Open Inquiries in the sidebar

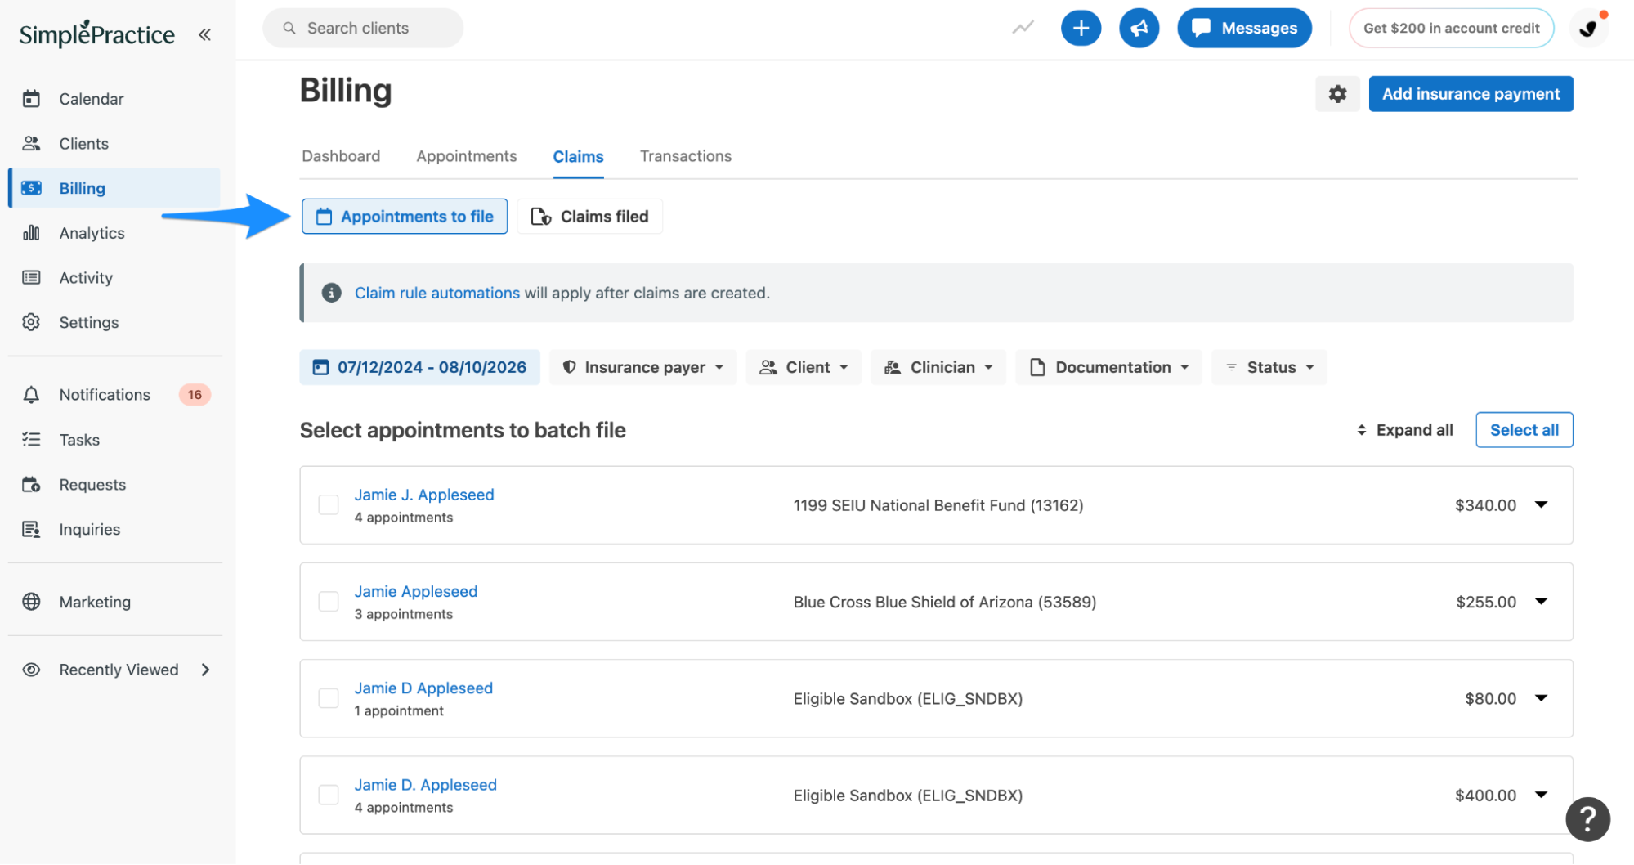coord(114,530)
